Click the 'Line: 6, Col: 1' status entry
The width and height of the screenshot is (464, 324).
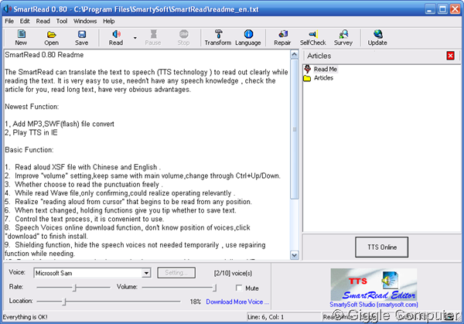[x=266, y=317]
